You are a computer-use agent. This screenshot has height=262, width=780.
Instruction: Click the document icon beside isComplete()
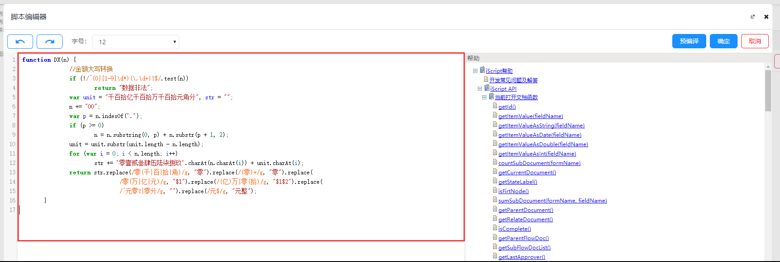coord(495,228)
